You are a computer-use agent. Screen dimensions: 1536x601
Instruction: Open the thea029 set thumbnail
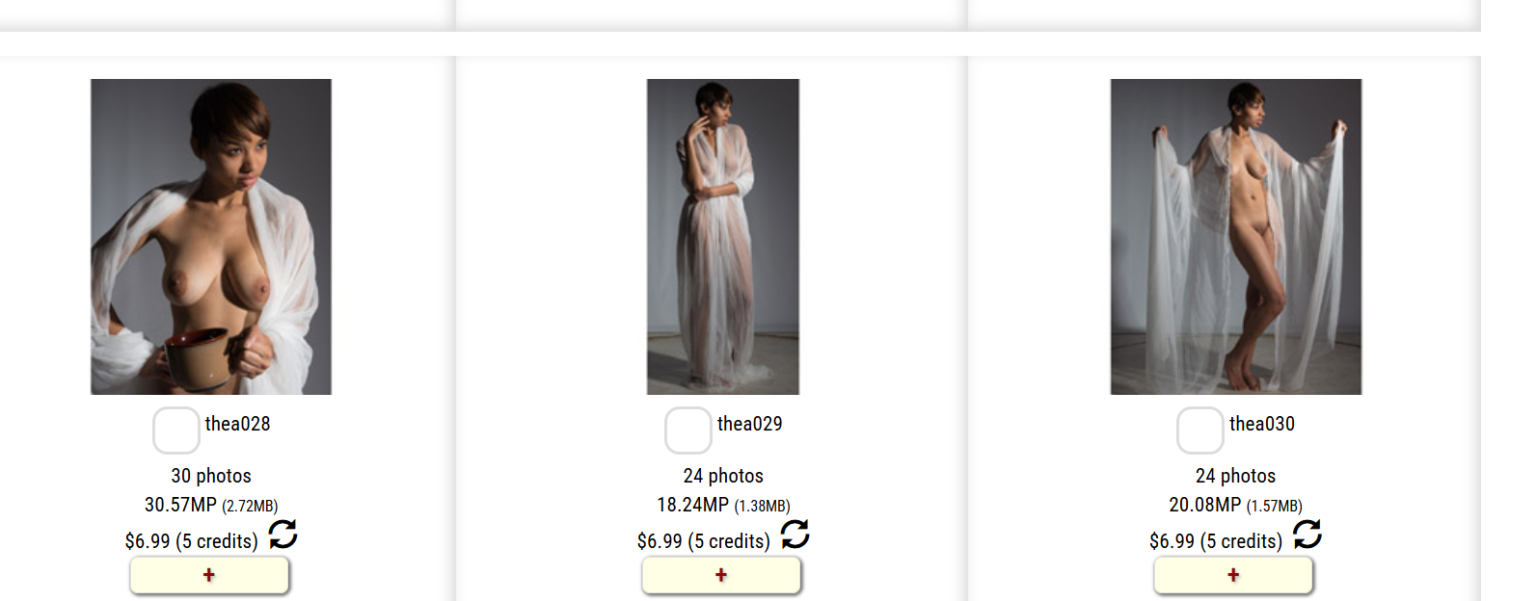(x=723, y=237)
